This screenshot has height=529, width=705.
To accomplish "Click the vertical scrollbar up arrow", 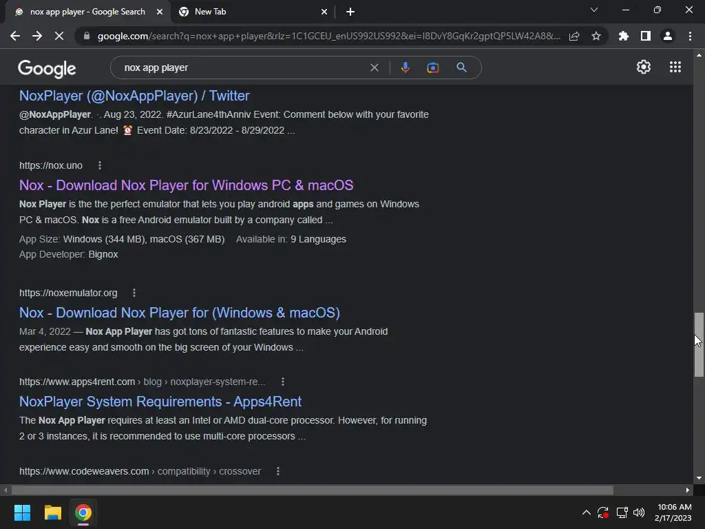I will pyautogui.click(x=699, y=55).
